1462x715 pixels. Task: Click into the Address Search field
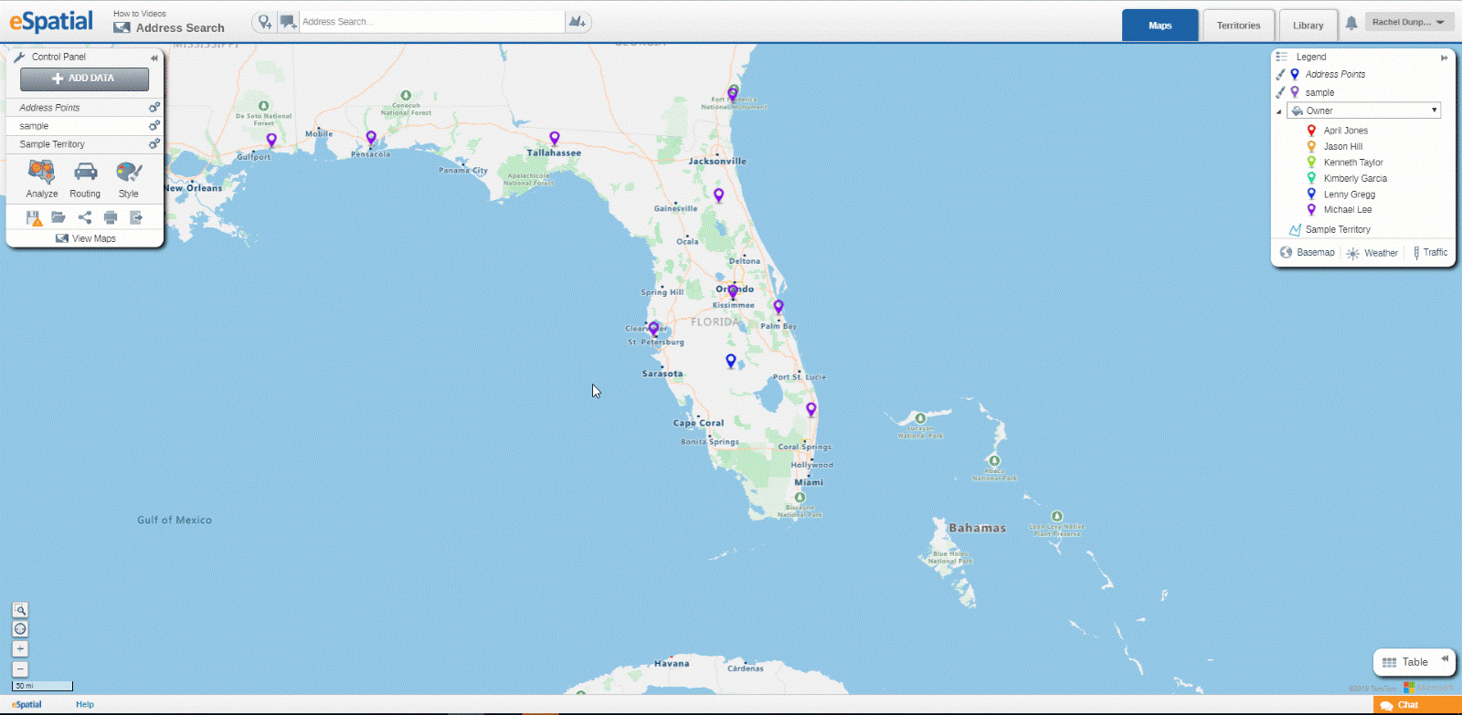pyautogui.click(x=431, y=22)
